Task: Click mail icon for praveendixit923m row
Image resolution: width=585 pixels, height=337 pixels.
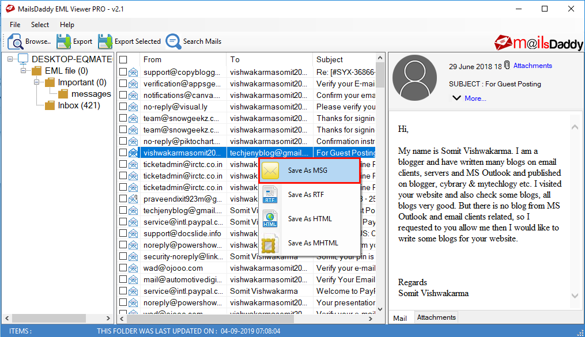Action: (x=133, y=199)
